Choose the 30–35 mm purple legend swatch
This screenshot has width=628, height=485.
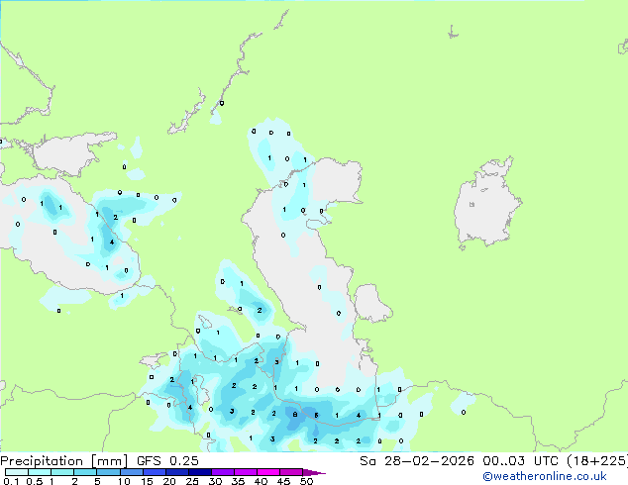(x=222, y=472)
